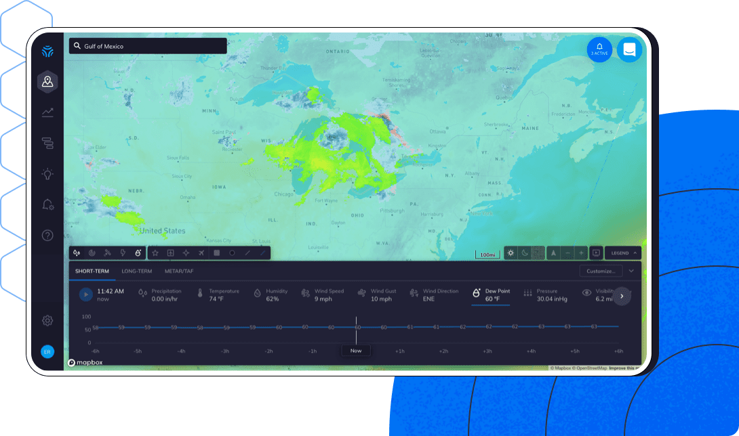739x436 pixels.
Task: Click the airplane icon in the toolbar
Action: point(201,253)
